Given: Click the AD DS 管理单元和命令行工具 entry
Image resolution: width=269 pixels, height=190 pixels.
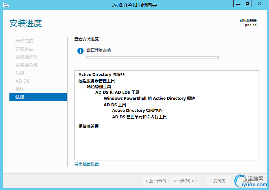Looking at the screenshot, I should tap(139, 117).
